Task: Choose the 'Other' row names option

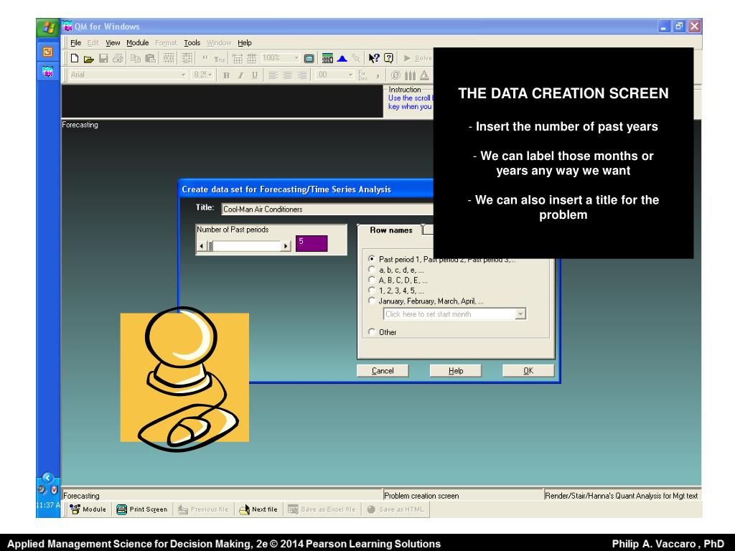Action: coord(372,332)
